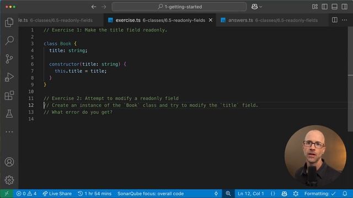Click the Exercise 1 comment line
The width and height of the screenshot is (353, 198).
(105, 30)
